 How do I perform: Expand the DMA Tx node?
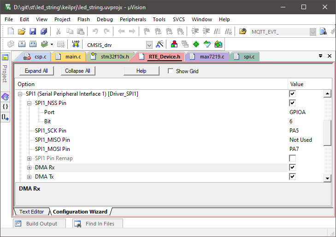[29, 177]
